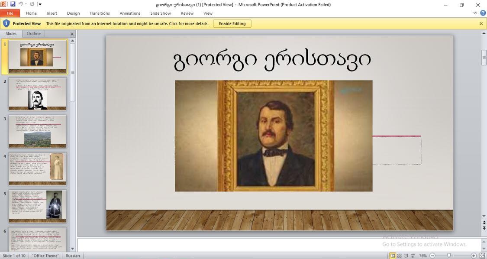Select slide 2 thumbnail with sketch portrait
Screen dimensions: 487x259
tap(37, 94)
